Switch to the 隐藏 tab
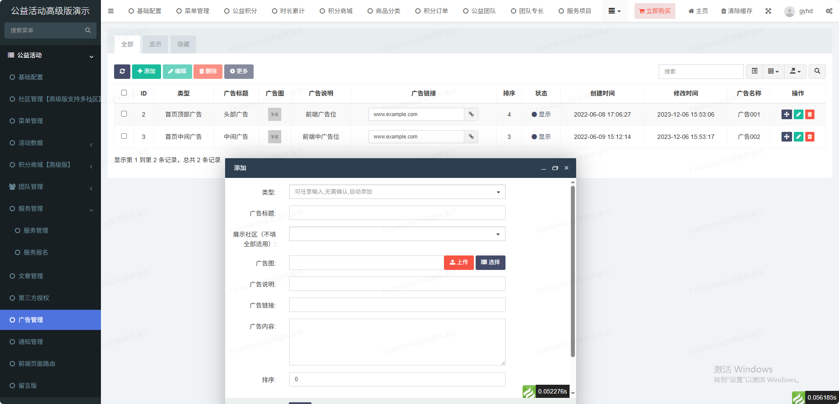 tap(183, 44)
